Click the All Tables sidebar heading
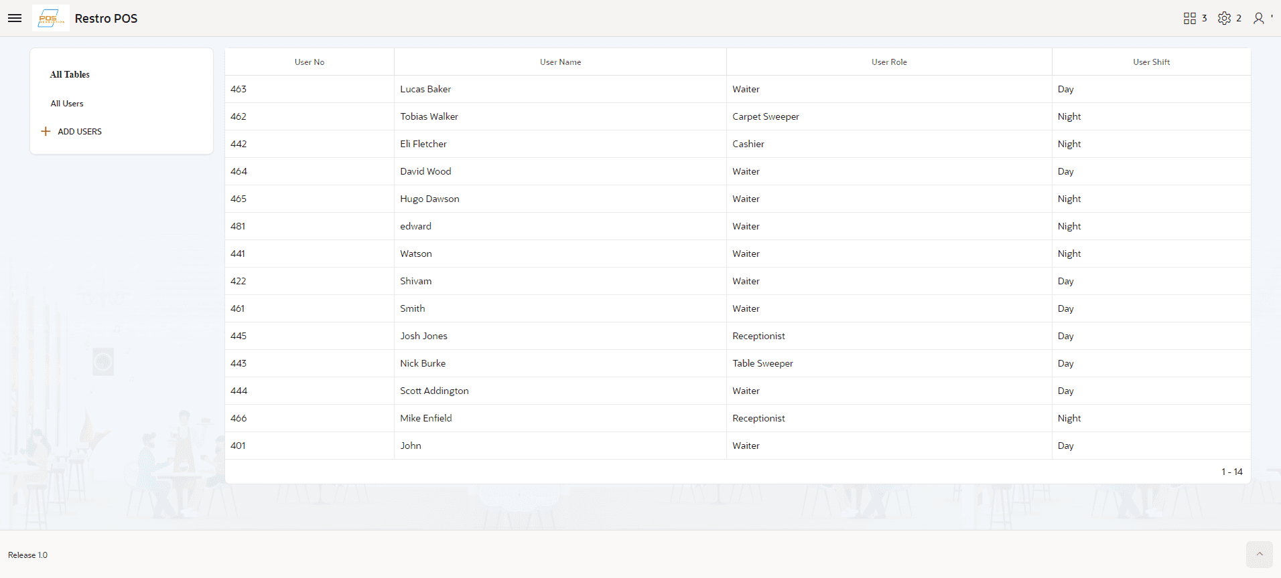 70,74
